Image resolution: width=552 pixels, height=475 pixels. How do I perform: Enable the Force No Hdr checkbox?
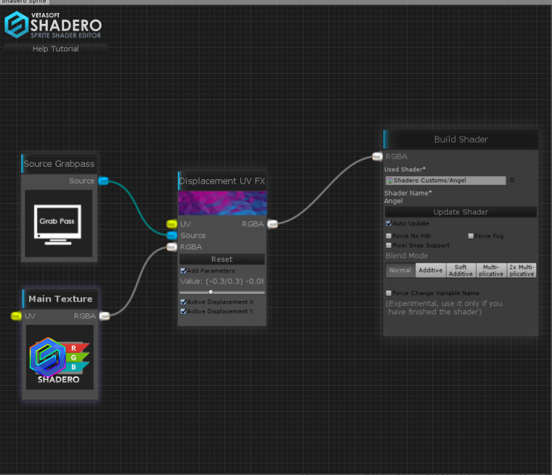pyautogui.click(x=389, y=236)
